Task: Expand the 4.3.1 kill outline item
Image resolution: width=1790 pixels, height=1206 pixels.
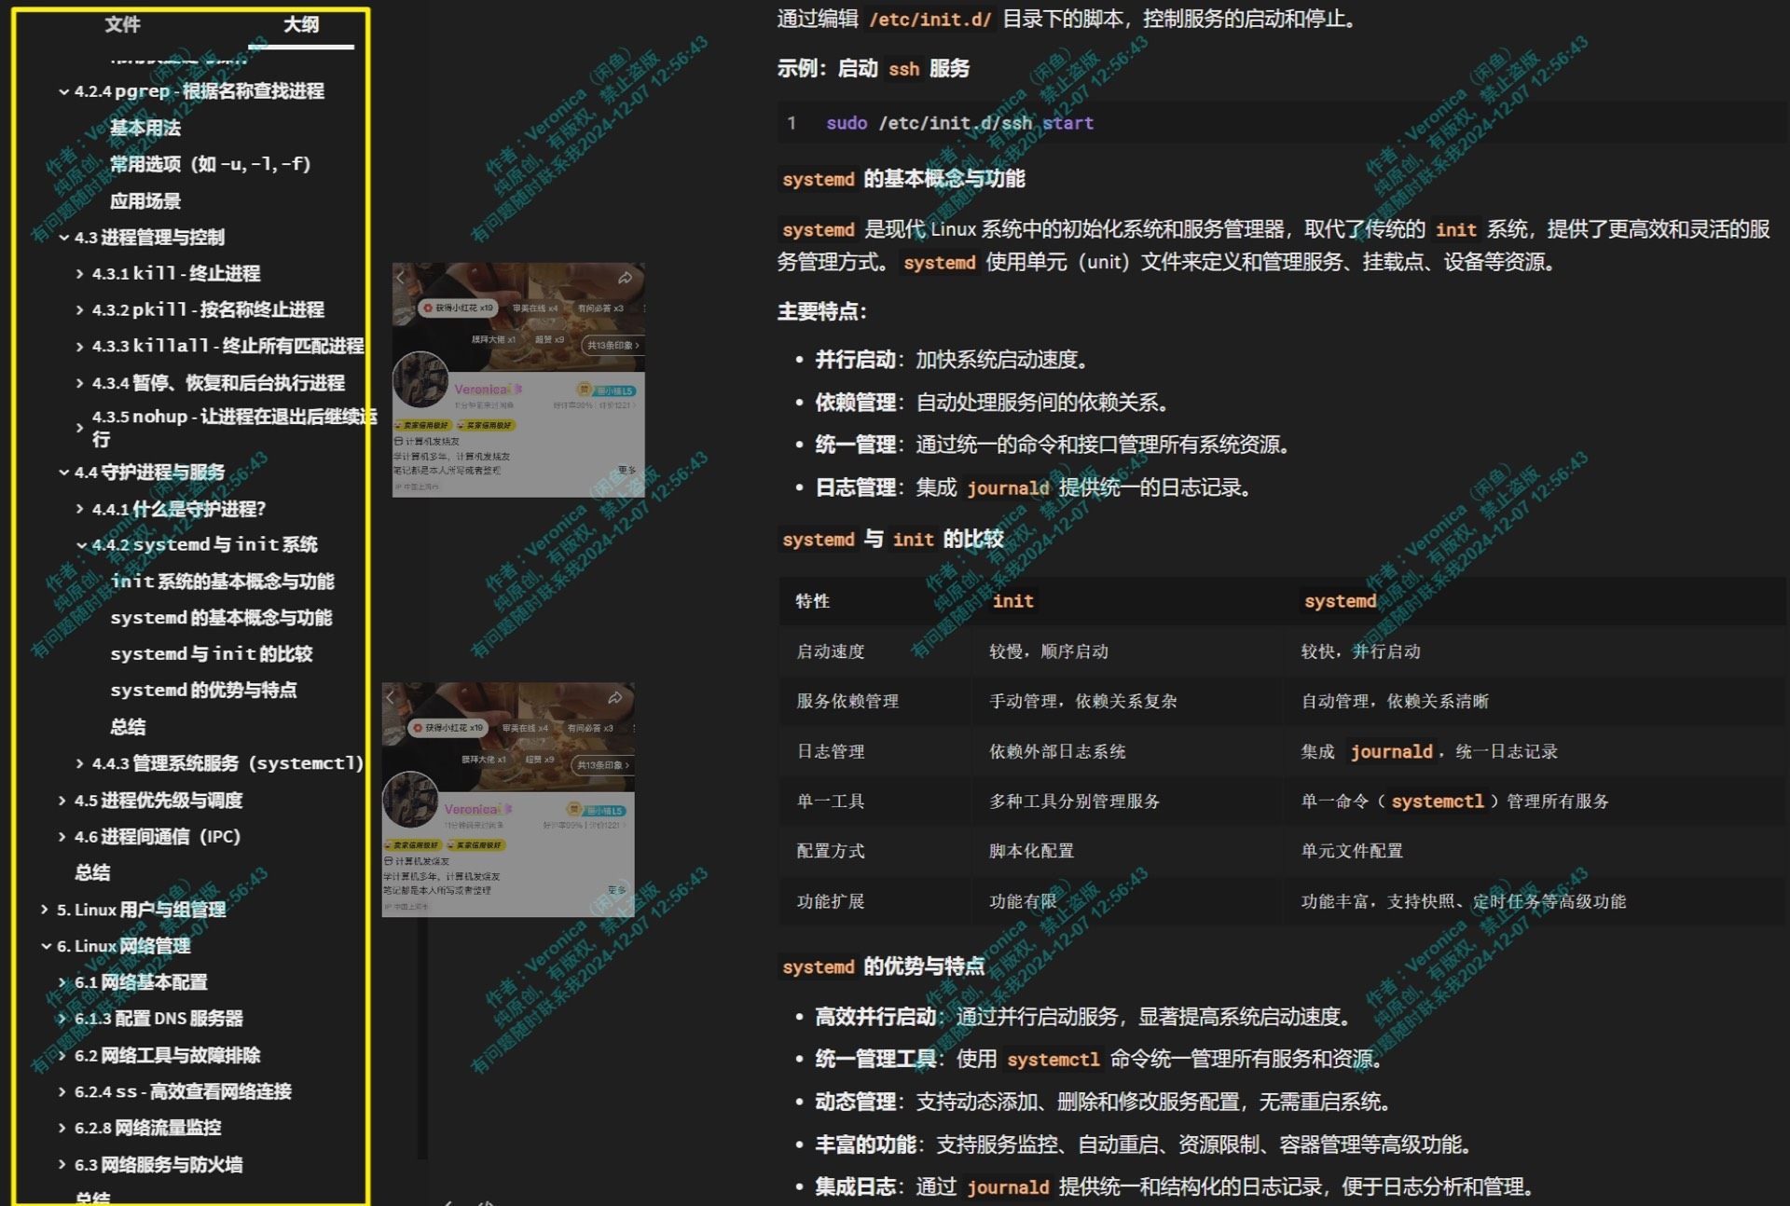Action: 80,274
